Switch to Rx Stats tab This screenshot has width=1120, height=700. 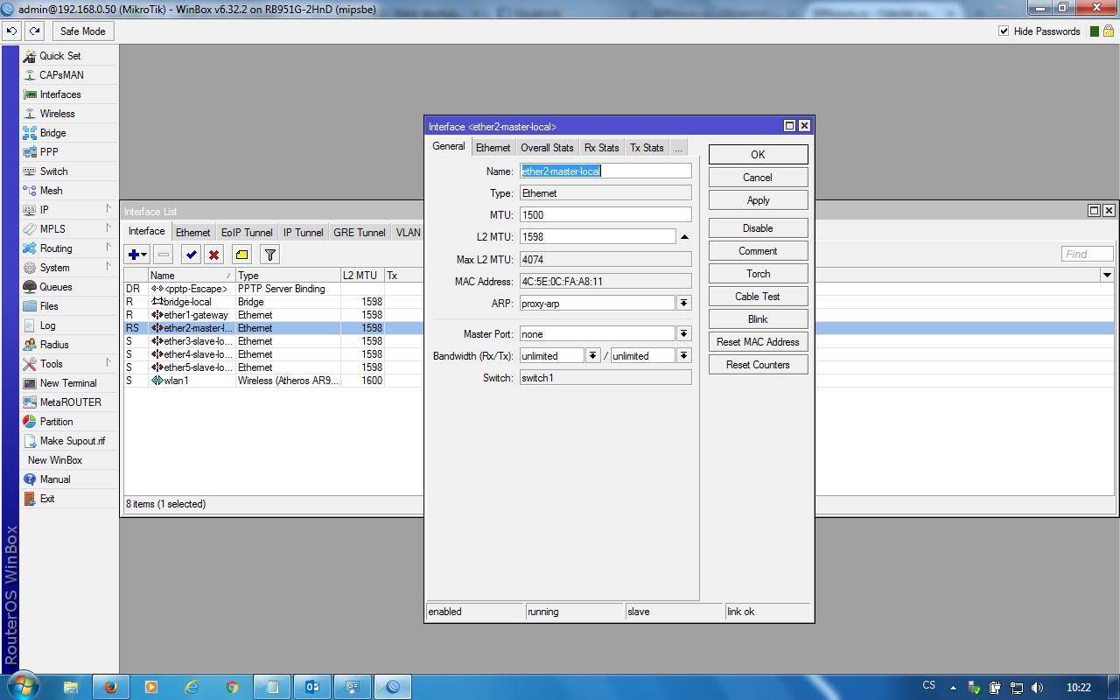click(x=602, y=148)
